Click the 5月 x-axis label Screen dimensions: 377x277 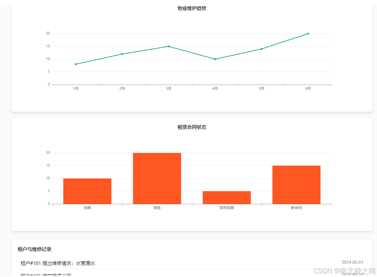coord(262,88)
